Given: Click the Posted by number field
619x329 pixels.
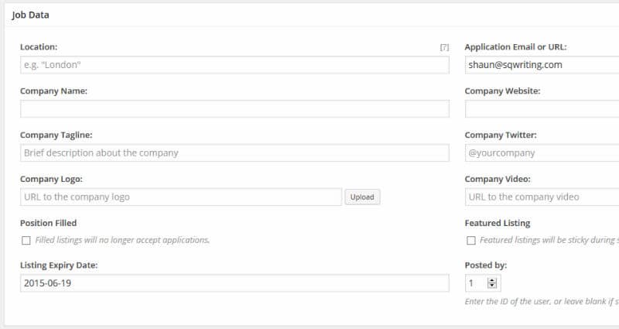Looking at the screenshot, I should point(483,283).
